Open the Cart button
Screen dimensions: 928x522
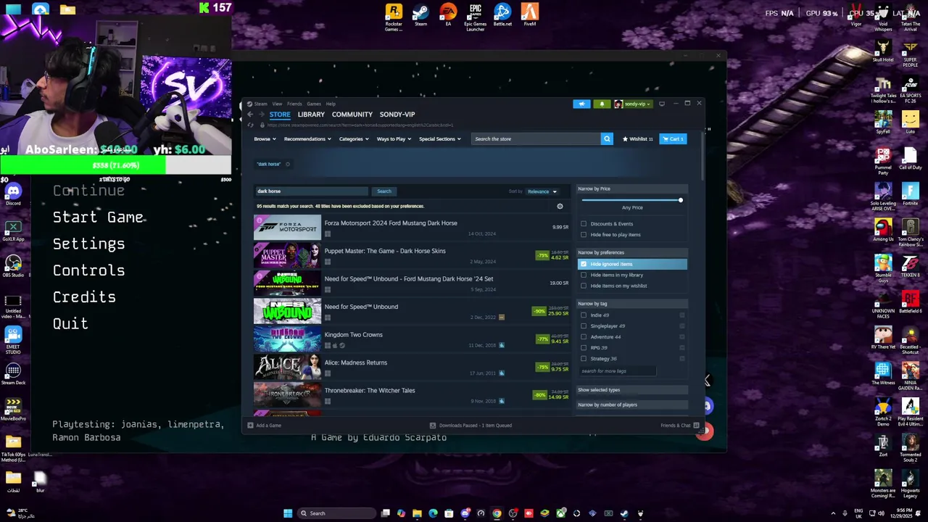coord(673,139)
